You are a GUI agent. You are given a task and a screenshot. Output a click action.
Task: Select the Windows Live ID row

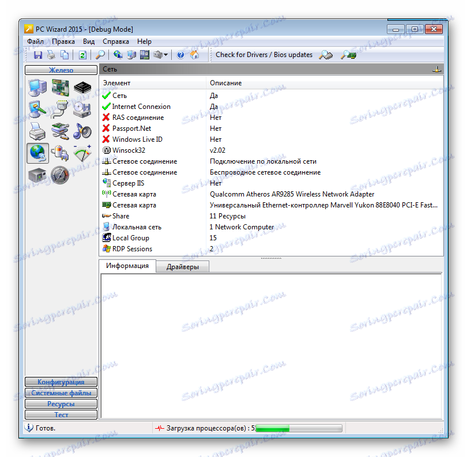(271, 139)
